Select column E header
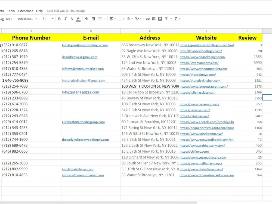 coord(206,31)
